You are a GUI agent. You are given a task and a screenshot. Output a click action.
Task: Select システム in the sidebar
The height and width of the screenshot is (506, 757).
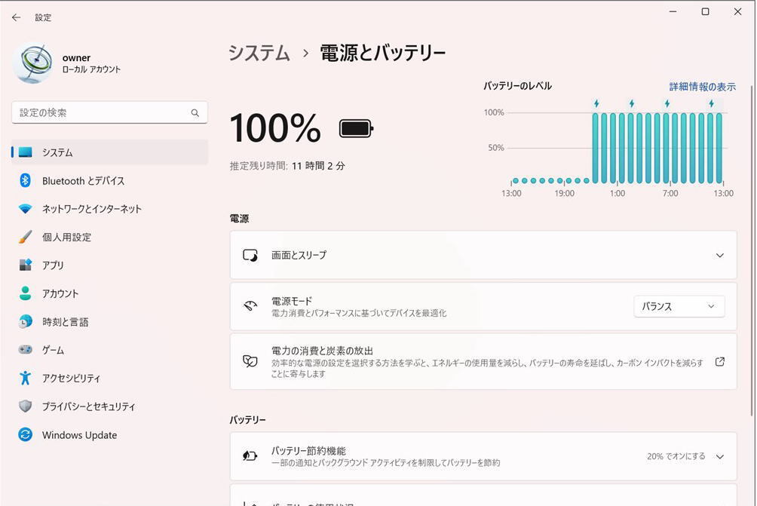coord(57,152)
